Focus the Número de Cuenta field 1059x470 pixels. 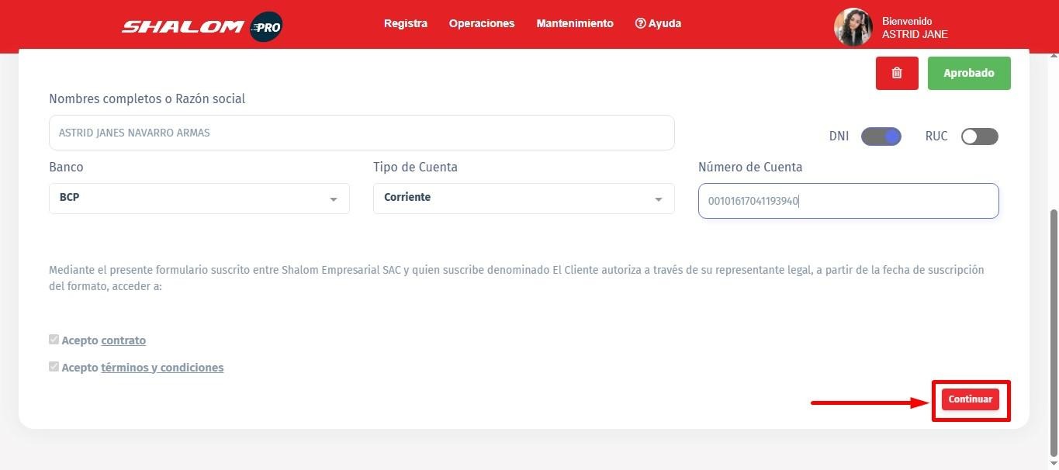pos(847,201)
